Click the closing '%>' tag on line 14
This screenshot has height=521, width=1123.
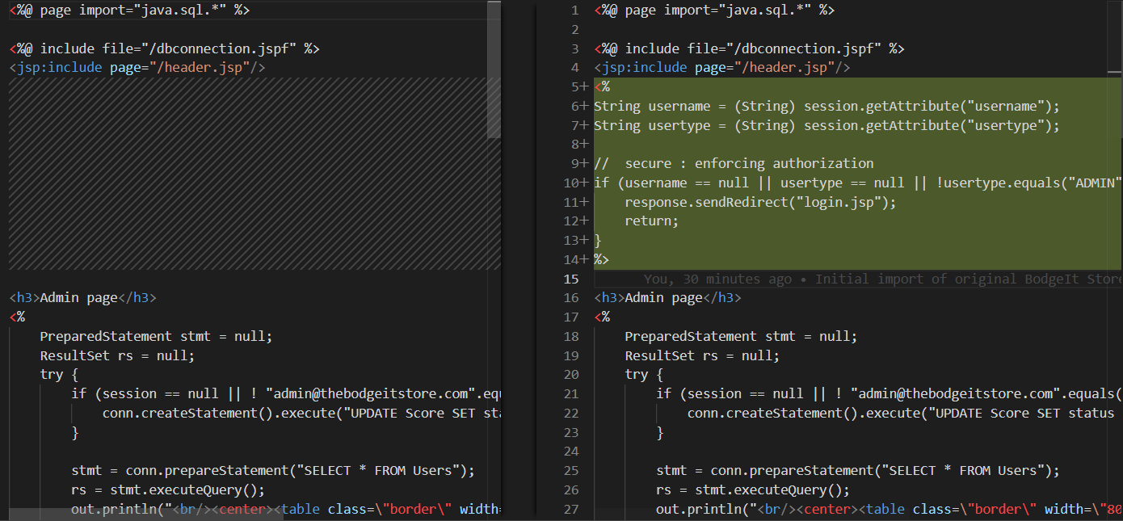point(601,259)
